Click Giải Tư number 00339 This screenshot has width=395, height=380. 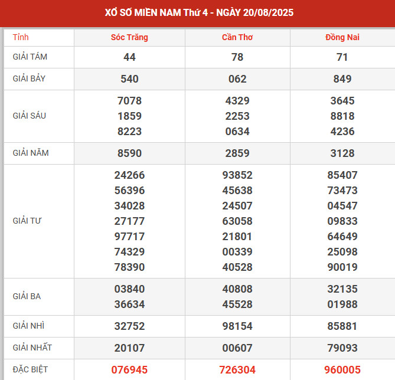tap(237, 252)
